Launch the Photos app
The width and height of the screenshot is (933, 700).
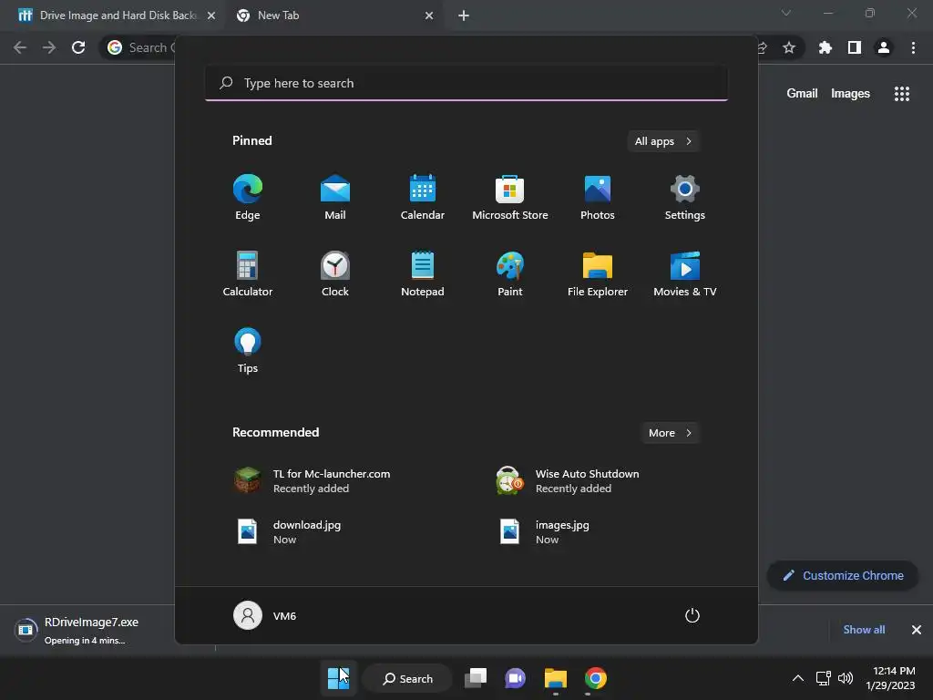coord(598,198)
